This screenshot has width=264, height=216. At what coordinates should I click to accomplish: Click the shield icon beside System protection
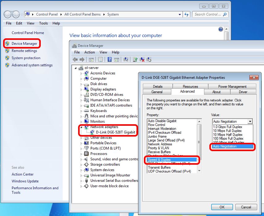point(7,58)
